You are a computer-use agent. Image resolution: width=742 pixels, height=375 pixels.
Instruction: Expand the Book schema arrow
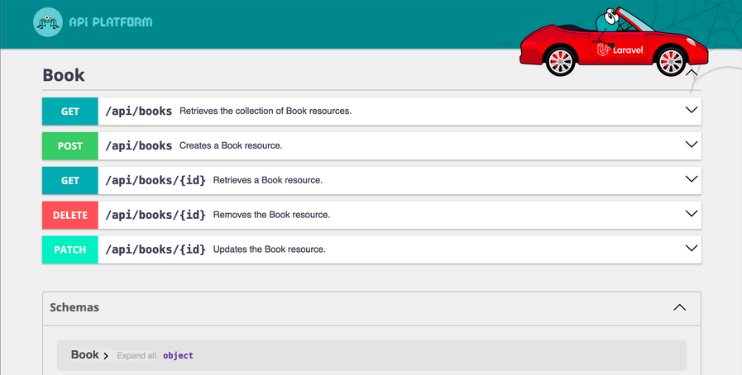[x=106, y=356]
